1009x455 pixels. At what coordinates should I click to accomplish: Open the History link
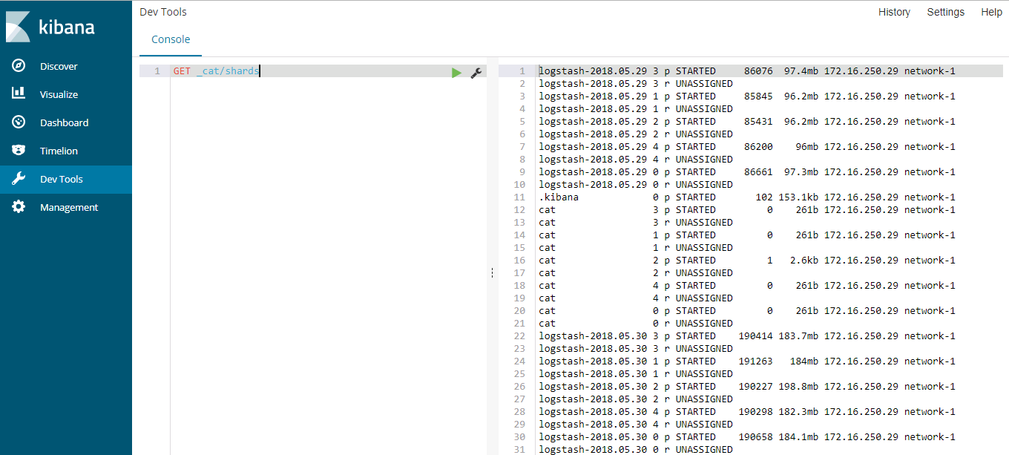894,12
